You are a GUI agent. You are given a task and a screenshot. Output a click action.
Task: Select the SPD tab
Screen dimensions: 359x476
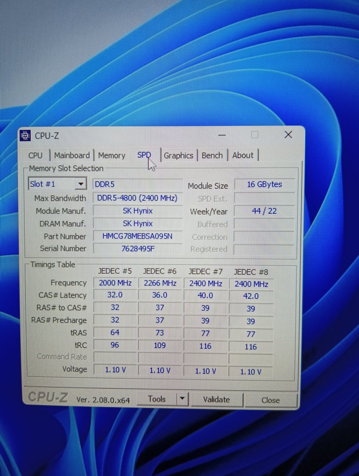click(144, 155)
